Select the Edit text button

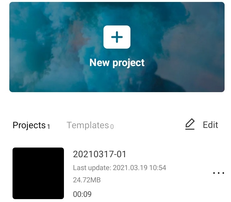pos(210,125)
